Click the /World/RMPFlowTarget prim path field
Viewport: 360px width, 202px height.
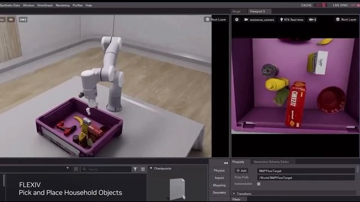tap(306, 178)
